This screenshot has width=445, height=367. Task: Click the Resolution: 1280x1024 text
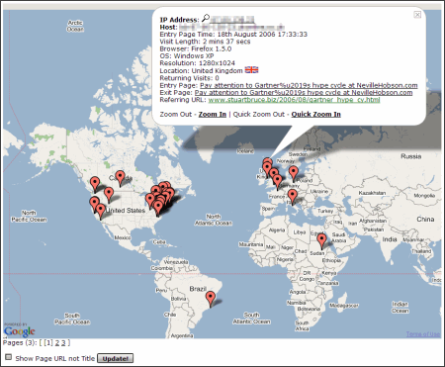pyautogui.click(x=197, y=63)
